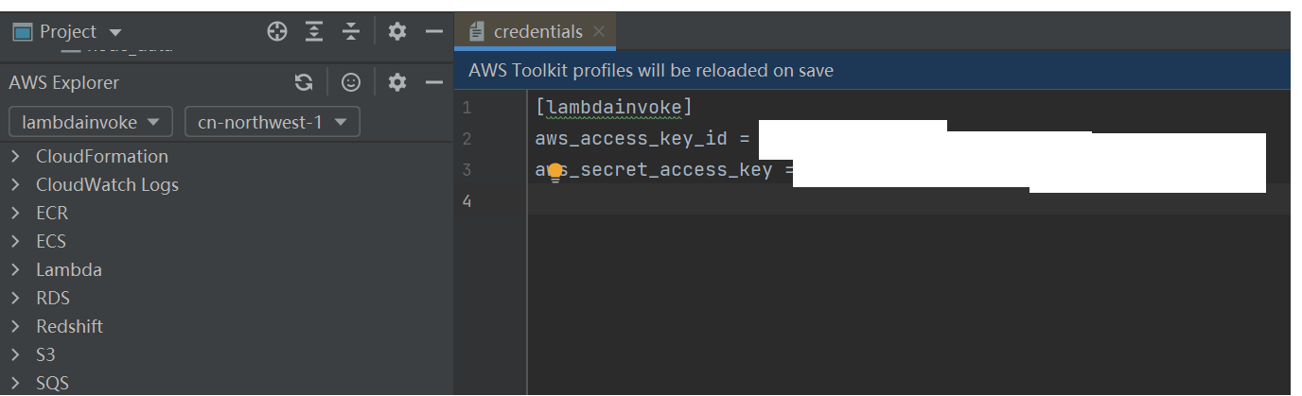Open the lambdainvoke profile dropdown
The width and height of the screenshot is (1302, 396).
coord(91,122)
